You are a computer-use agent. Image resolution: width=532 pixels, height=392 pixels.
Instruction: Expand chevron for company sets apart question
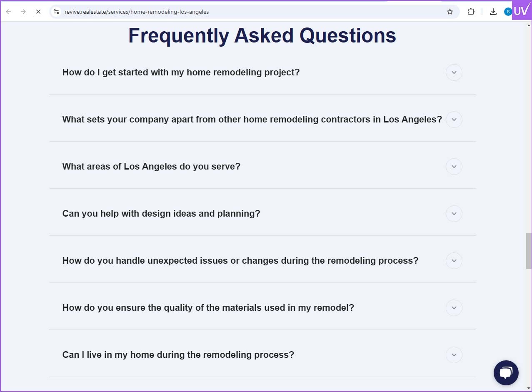pyautogui.click(x=454, y=120)
